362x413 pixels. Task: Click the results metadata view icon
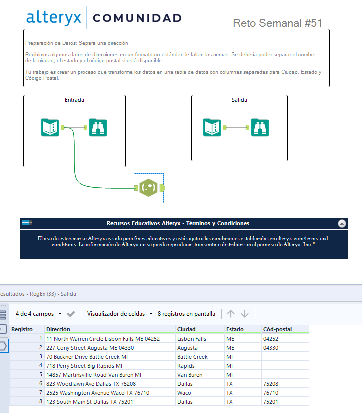point(3,329)
